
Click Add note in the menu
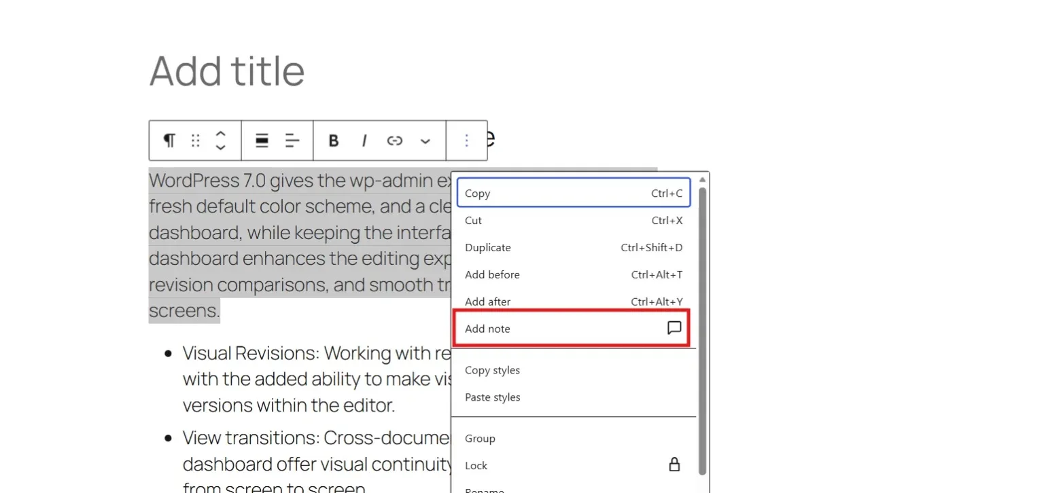[572, 329]
